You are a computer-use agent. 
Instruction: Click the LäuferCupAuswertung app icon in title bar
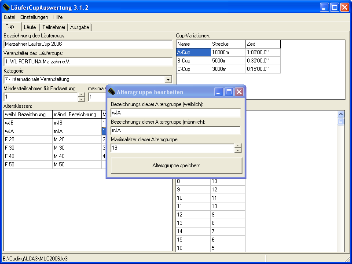tap(6, 7)
